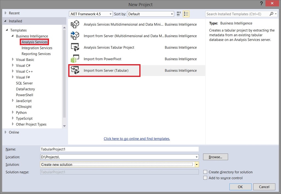The height and width of the screenshot is (194, 281).
Task: Click link to find templates online
Action: click(137, 139)
